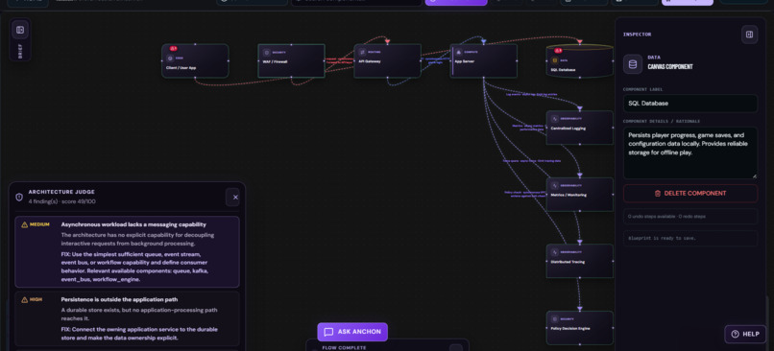Click the shield icon on WAF / Firewall node

tap(267, 52)
